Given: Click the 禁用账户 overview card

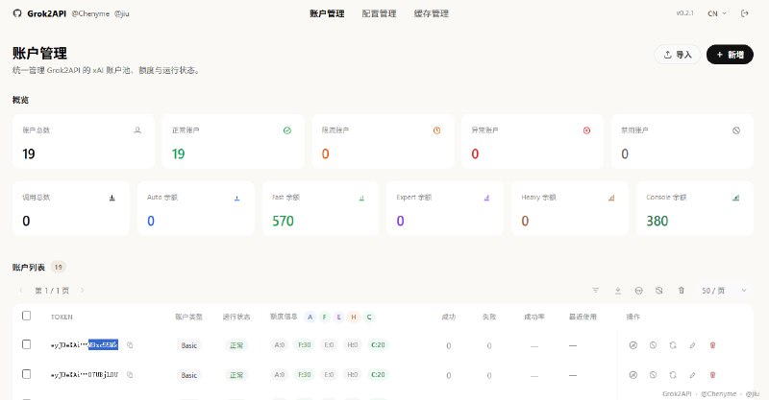Looking at the screenshot, I should [682, 142].
